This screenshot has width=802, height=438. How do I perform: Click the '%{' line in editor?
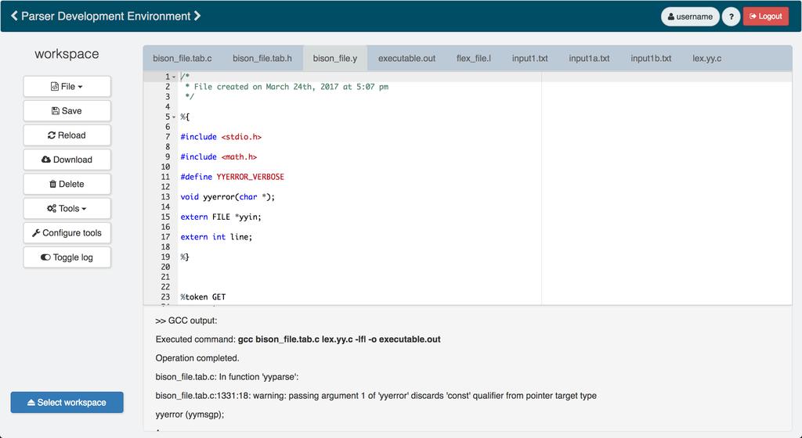pyautogui.click(x=185, y=117)
